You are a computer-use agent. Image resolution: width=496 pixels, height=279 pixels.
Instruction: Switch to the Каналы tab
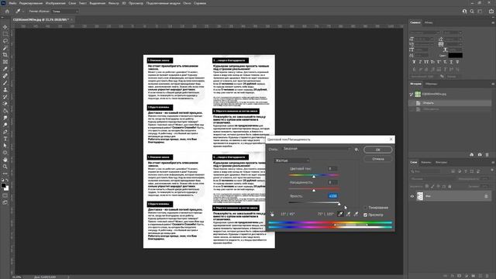coord(426,162)
